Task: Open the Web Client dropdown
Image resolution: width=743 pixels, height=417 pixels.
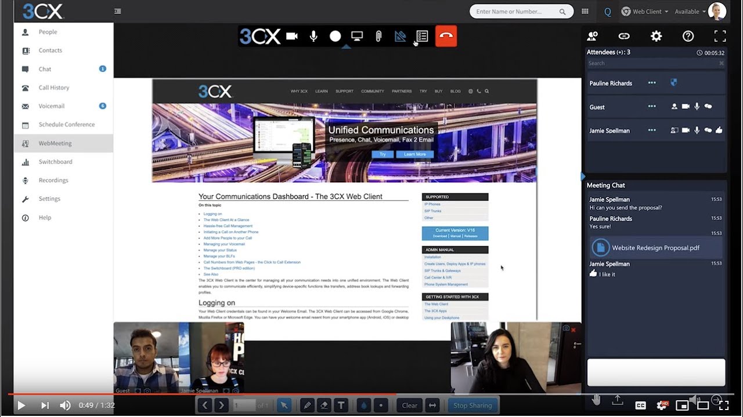Action: pos(645,12)
